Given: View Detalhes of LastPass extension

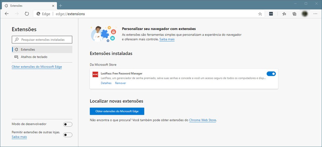Looking at the screenshot, I should click(106, 83).
